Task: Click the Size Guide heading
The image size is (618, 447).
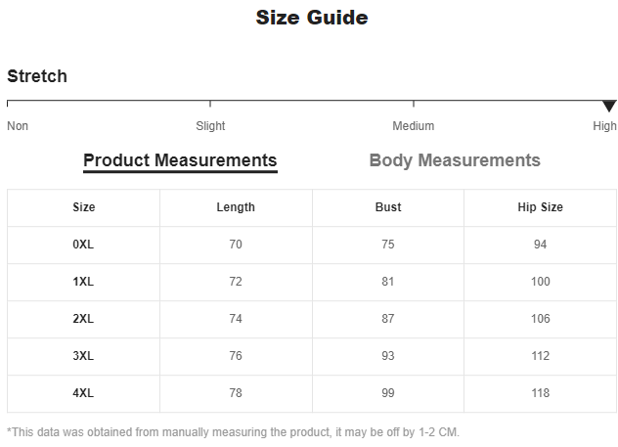Action: 312,18
